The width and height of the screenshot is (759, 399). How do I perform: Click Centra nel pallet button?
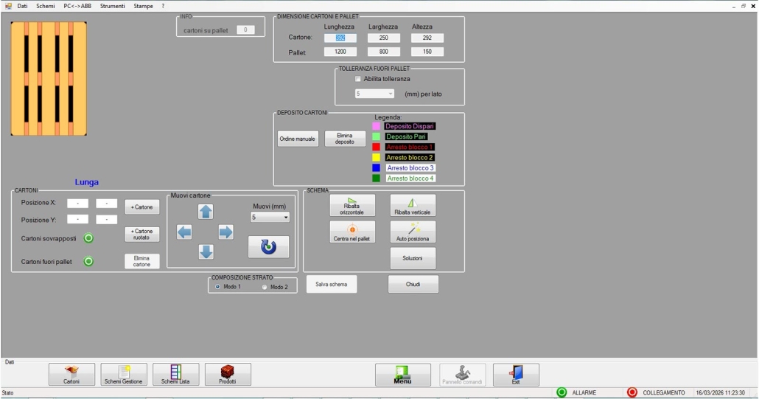[352, 232]
